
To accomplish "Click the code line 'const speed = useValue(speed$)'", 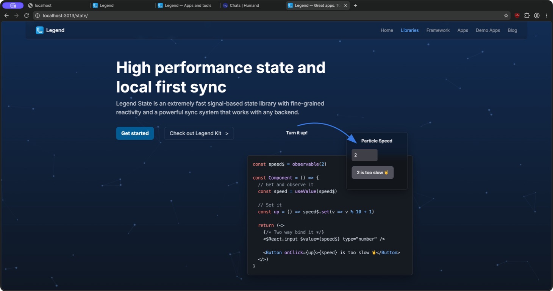I will pos(297,191).
